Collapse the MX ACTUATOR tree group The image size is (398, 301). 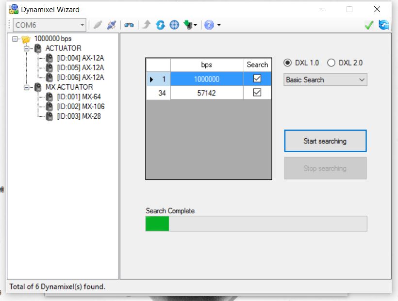pos(26,87)
